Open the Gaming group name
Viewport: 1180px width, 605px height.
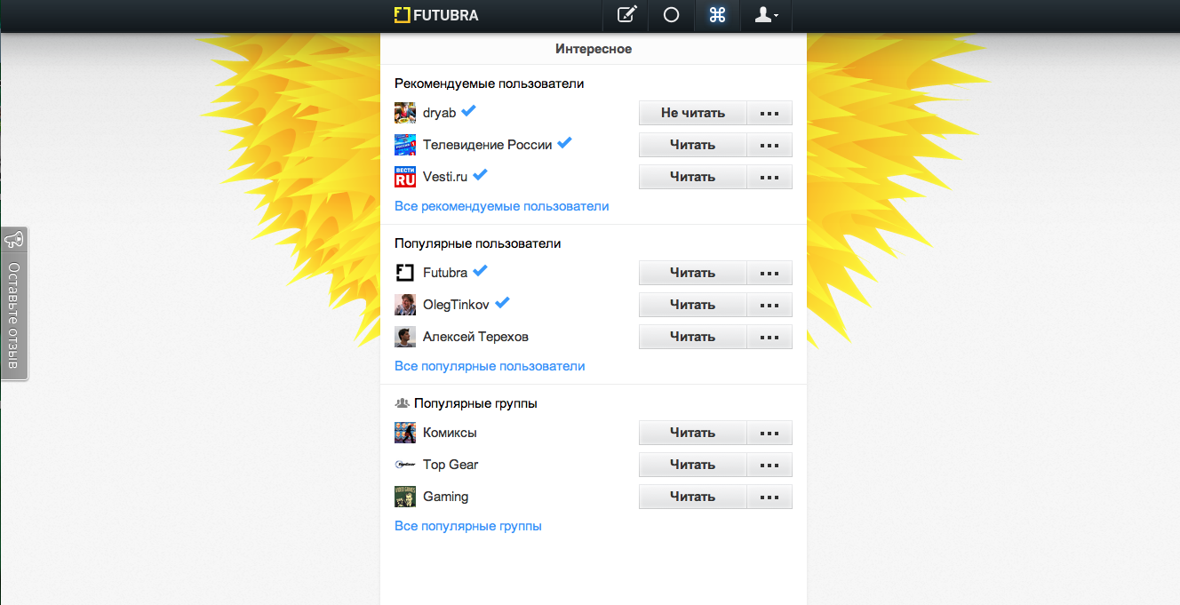[x=446, y=497]
